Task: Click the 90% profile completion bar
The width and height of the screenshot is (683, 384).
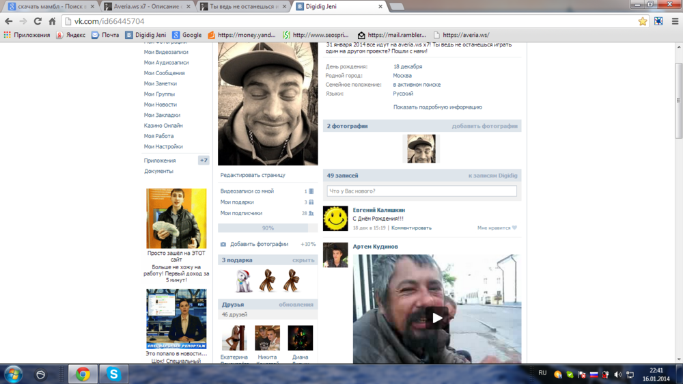Action: click(268, 228)
